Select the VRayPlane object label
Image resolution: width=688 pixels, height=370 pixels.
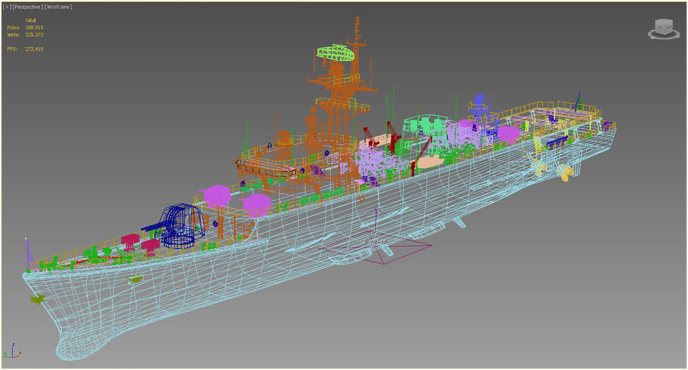pyautogui.click(x=375, y=241)
